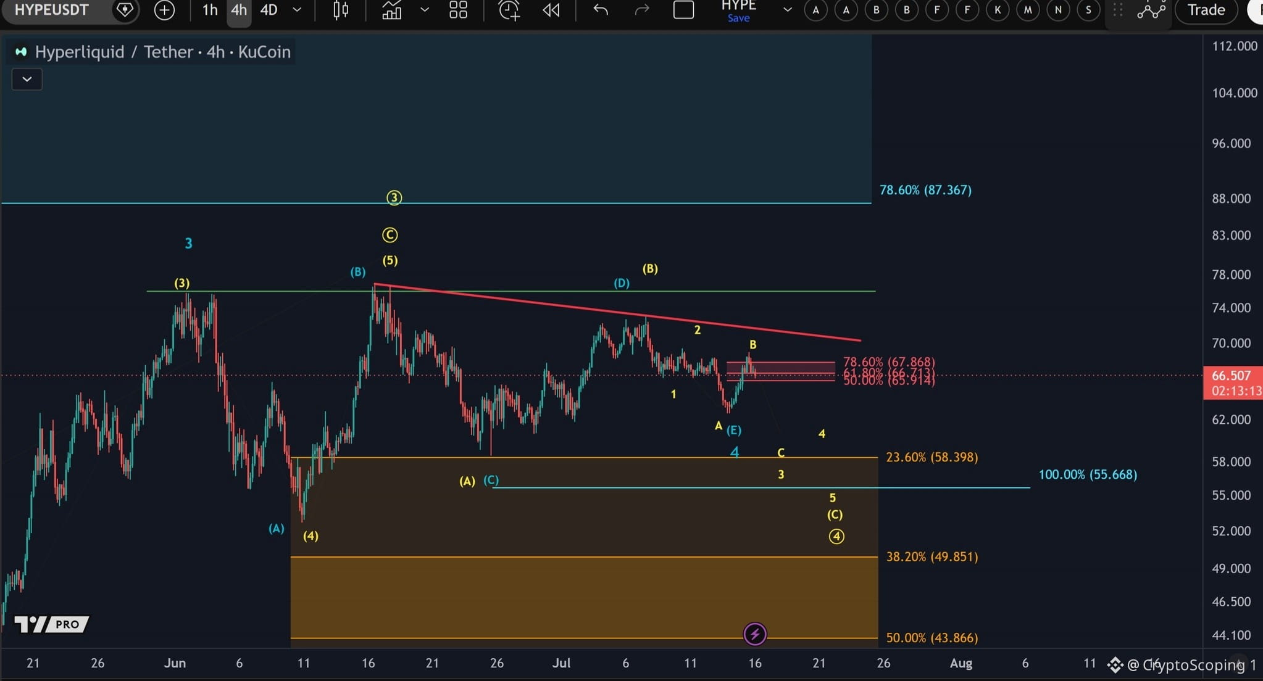This screenshot has height=681, width=1263.
Task: Click the Hyperliquid / Tether chart title
Action: [x=163, y=52]
